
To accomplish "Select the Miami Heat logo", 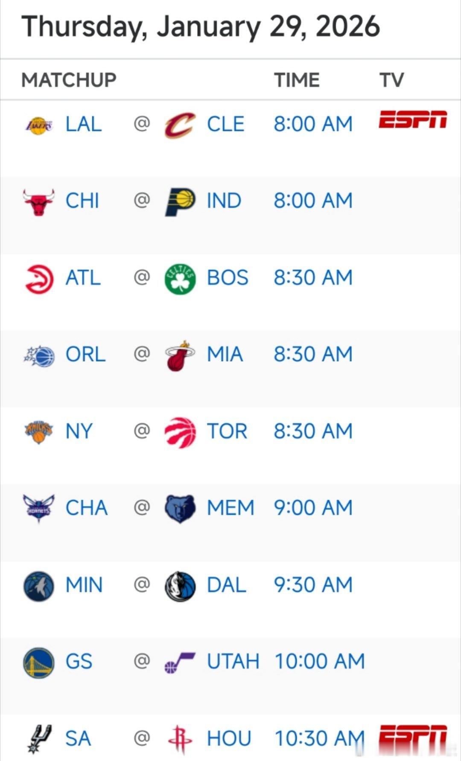I will pos(180,356).
